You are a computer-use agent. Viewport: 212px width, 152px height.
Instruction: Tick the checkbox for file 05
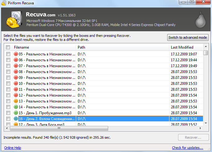(8, 54)
